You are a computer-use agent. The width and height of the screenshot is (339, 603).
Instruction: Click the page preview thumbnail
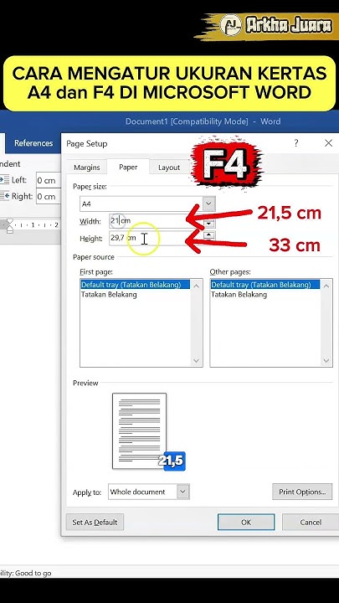(x=139, y=430)
